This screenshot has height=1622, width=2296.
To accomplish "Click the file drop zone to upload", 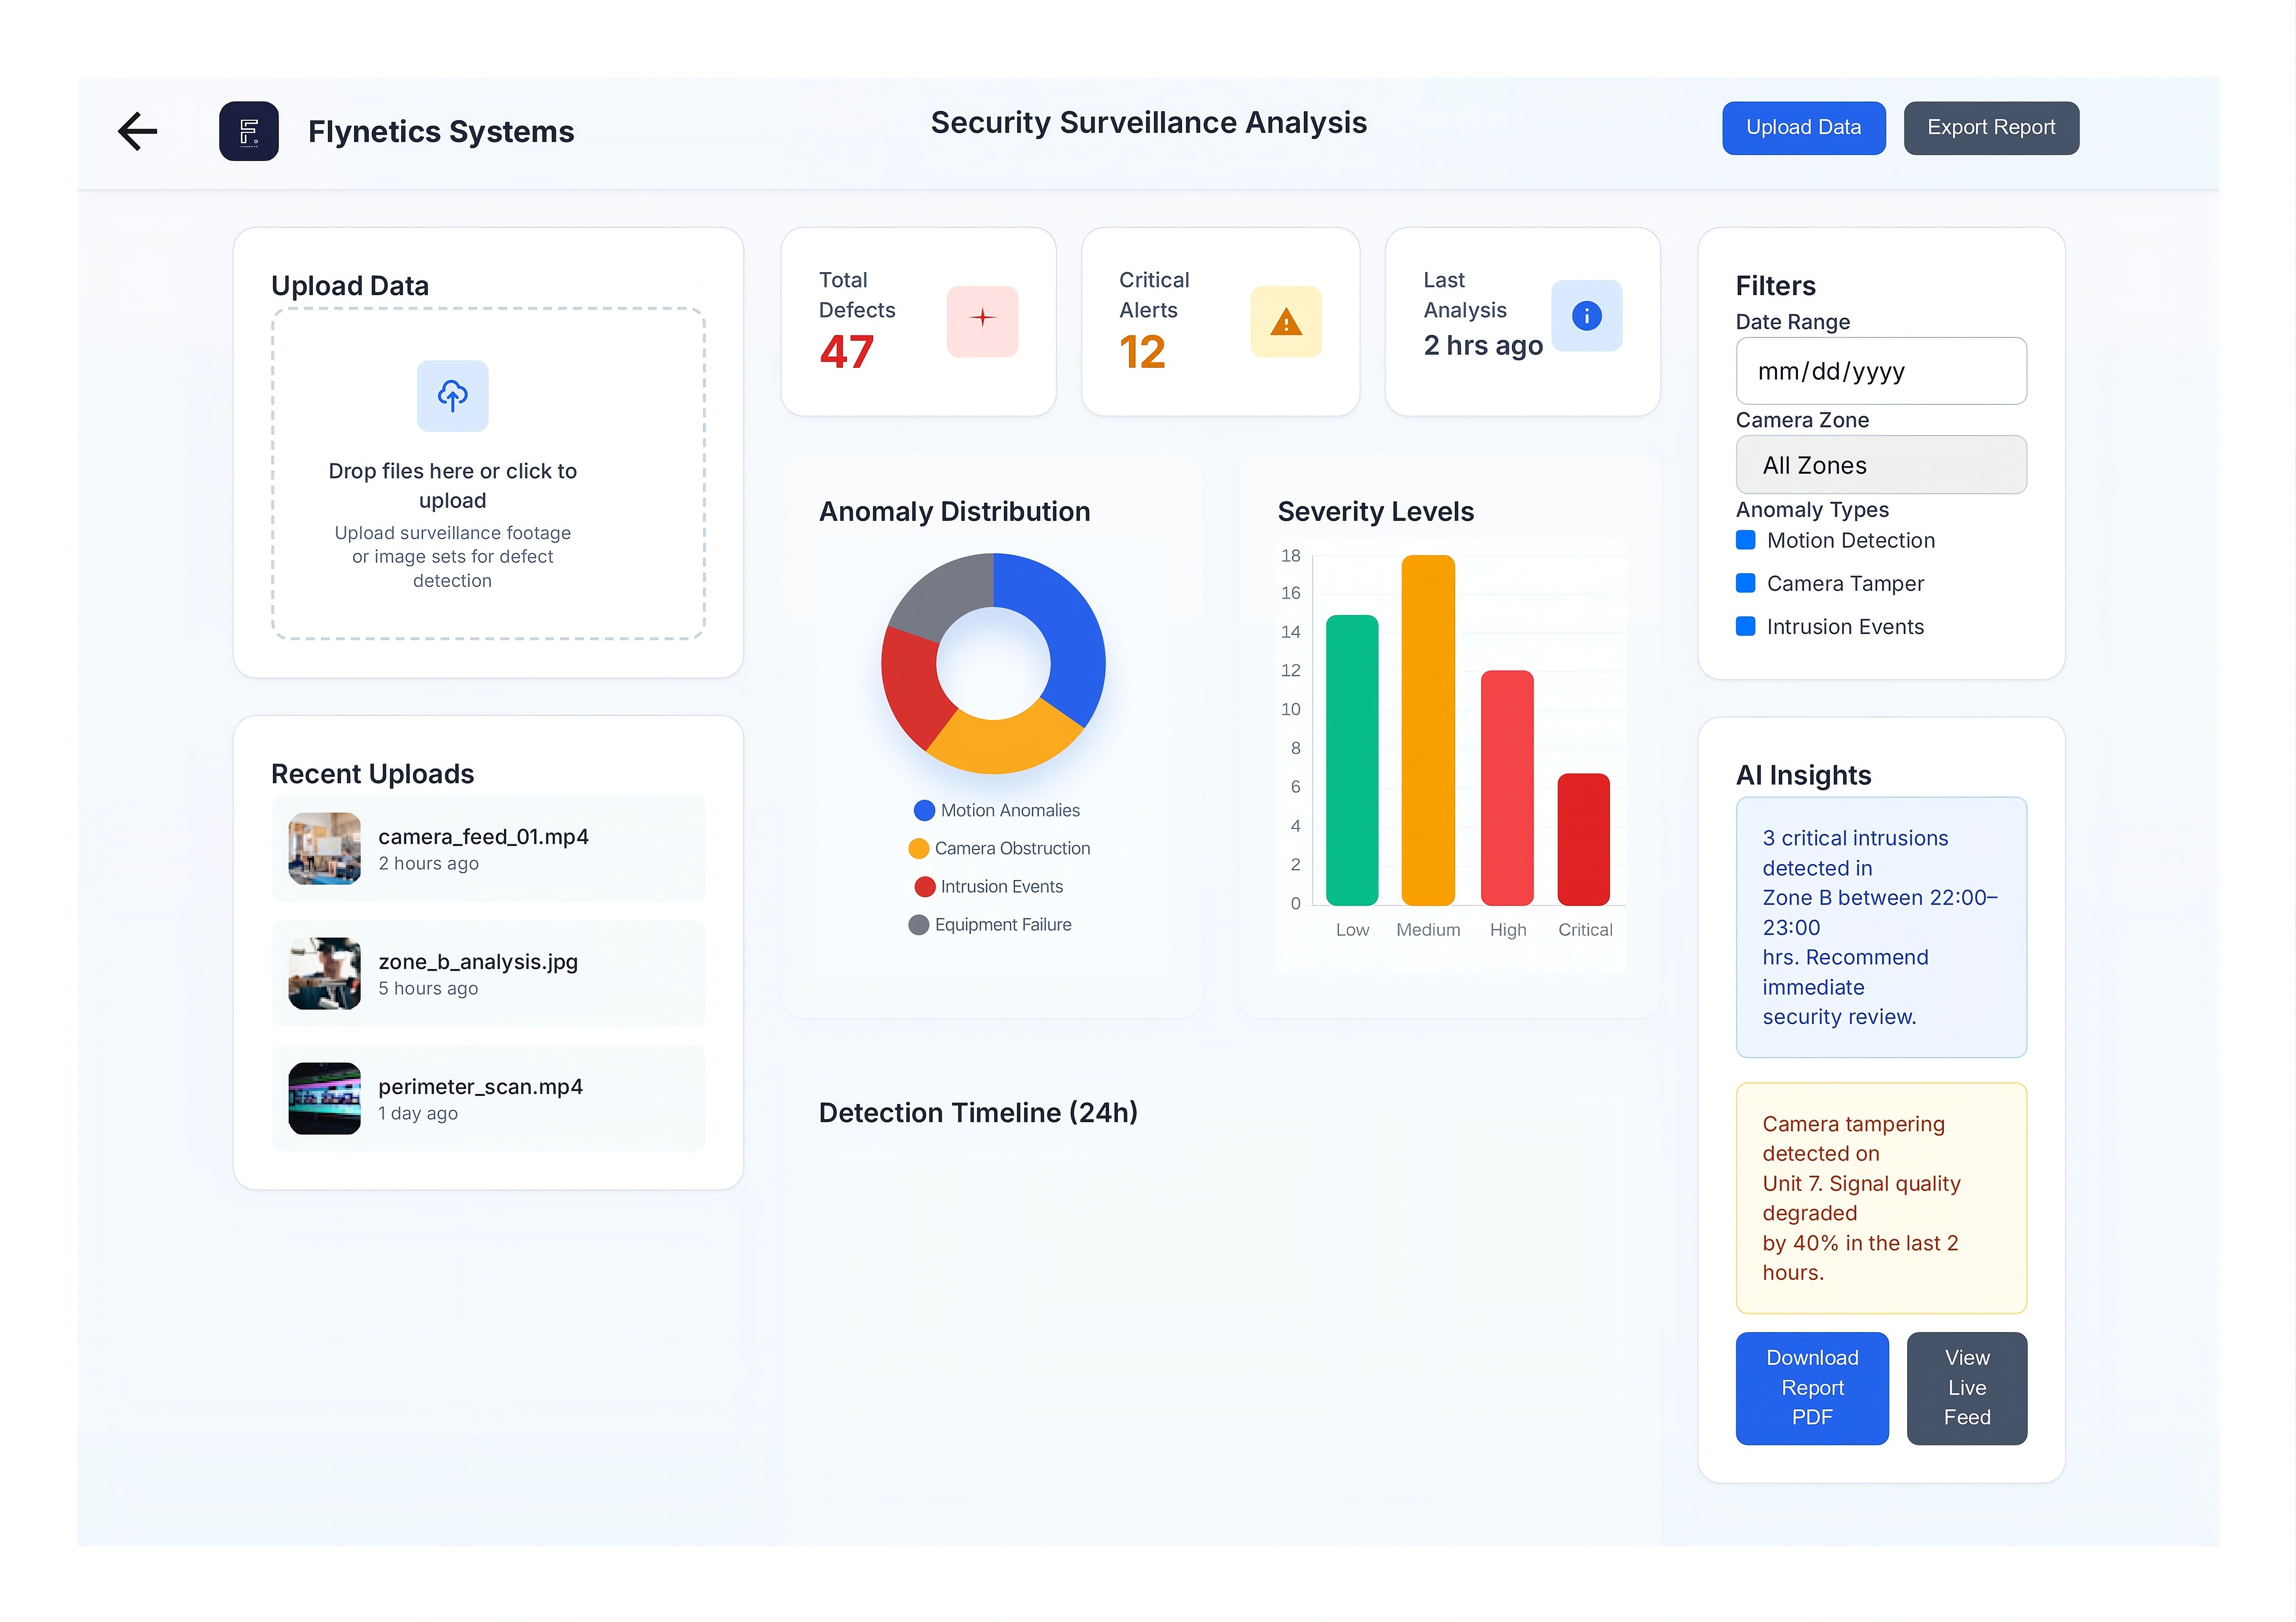I will [488, 474].
